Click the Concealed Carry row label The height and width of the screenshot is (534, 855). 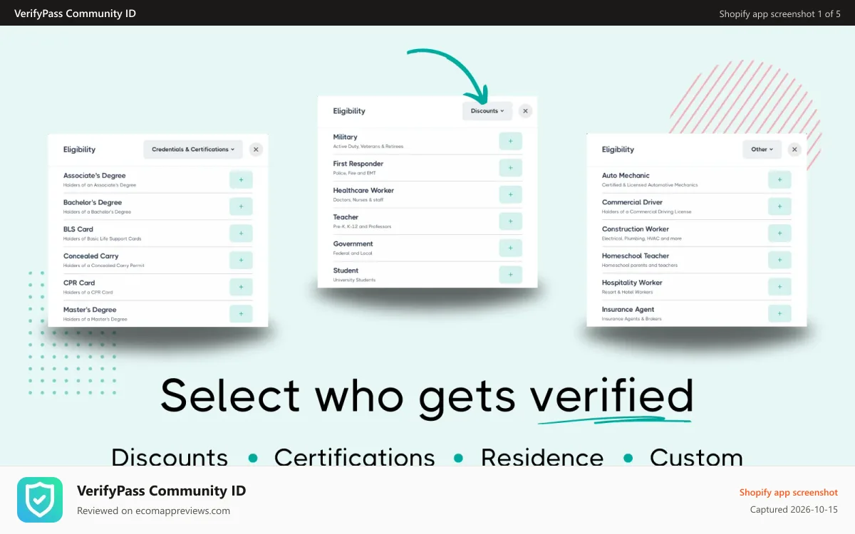pos(91,256)
